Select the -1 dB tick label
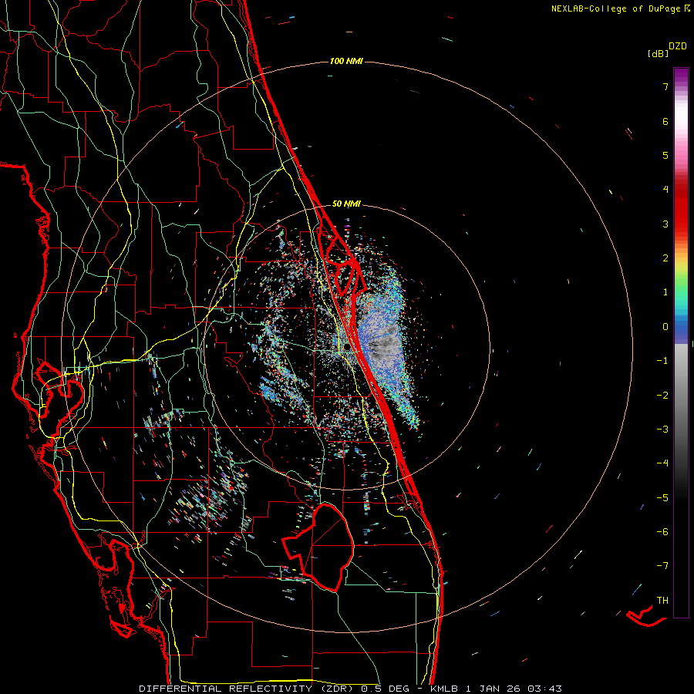Image resolution: width=694 pixels, height=694 pixels. 662,361
